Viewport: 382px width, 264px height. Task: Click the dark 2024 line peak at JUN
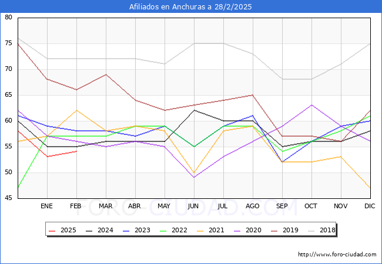pyautogui.click(x=194, y=110)
